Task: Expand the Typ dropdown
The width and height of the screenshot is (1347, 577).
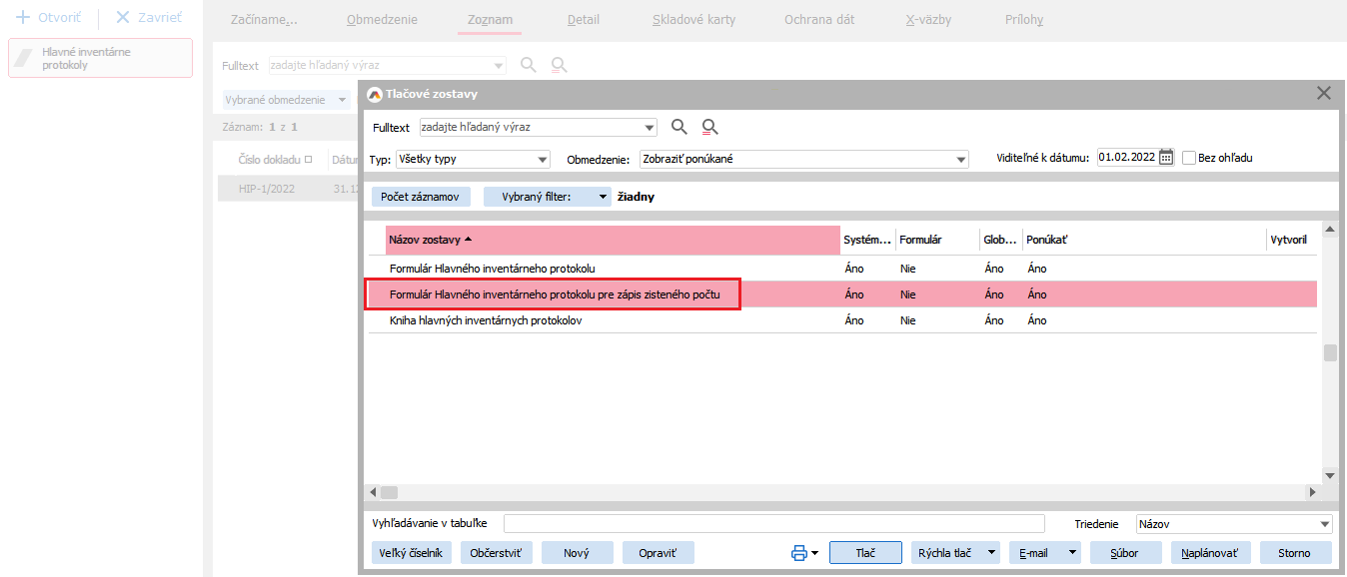Action: tap(543, 160)
